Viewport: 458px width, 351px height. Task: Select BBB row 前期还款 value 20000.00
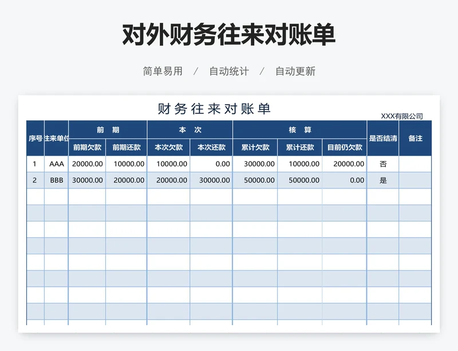click(126, 180)
